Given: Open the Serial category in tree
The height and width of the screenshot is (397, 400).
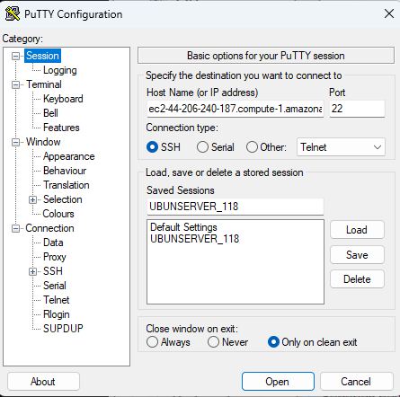Looking at the screenshot, I should [55, 286].
